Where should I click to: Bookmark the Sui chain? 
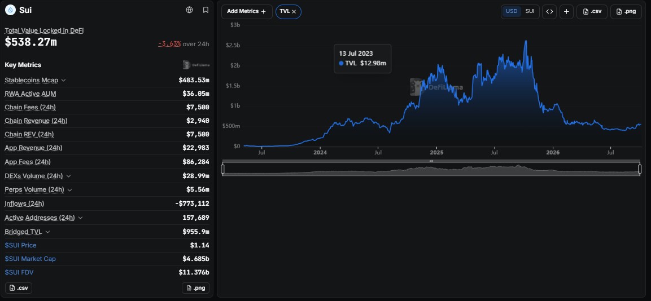click(x=206, y=10)
